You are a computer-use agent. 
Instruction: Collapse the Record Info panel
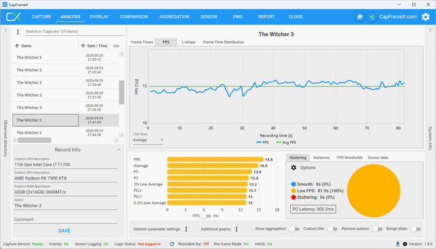point(119,150)
